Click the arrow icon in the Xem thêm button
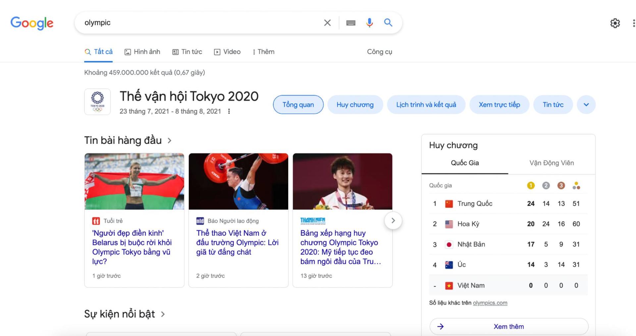Image resolution: width=636 pixels, height=336 pixels. point(440,326)
